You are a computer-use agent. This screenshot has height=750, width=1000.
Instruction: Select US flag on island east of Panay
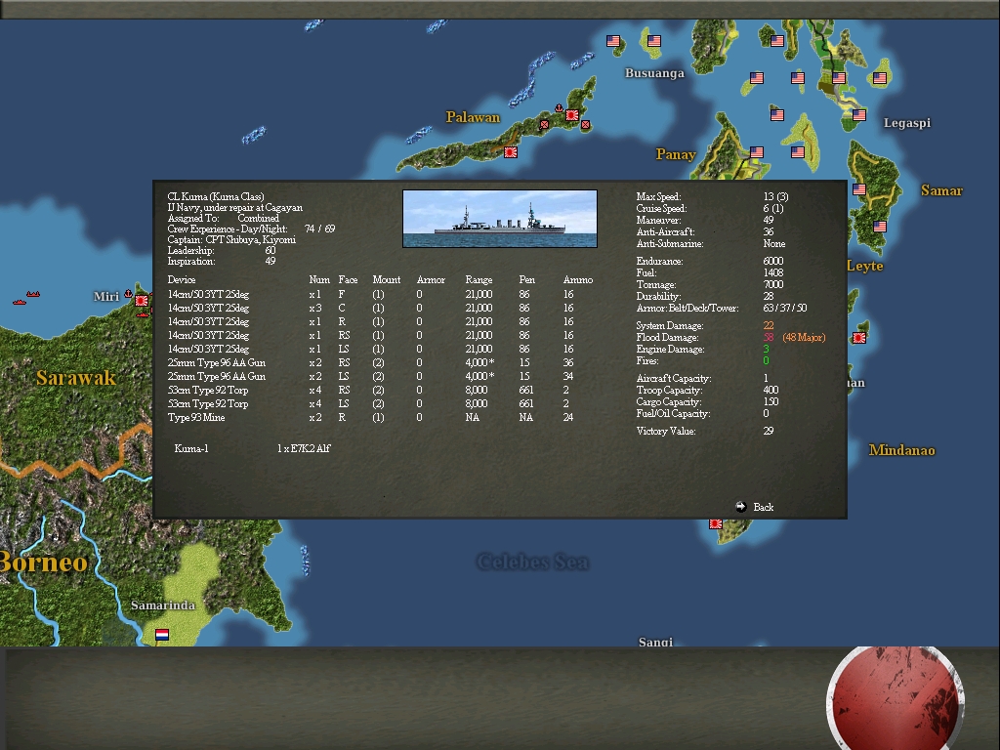797,152
